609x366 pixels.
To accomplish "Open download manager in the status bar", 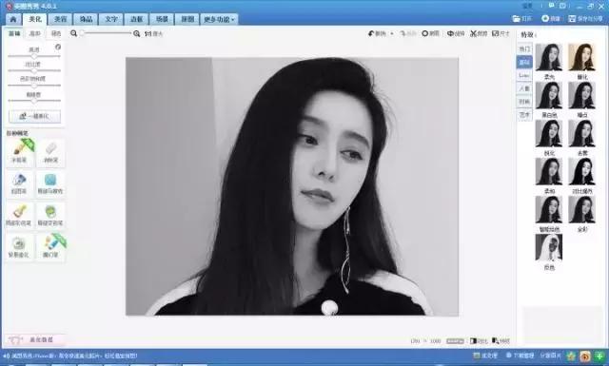I will (521, 356).
